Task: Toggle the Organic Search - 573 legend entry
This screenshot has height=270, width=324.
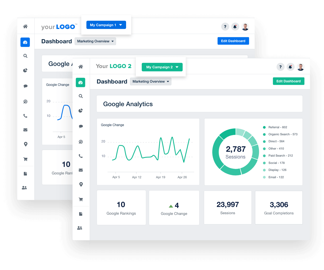Action: coord(282,134)
